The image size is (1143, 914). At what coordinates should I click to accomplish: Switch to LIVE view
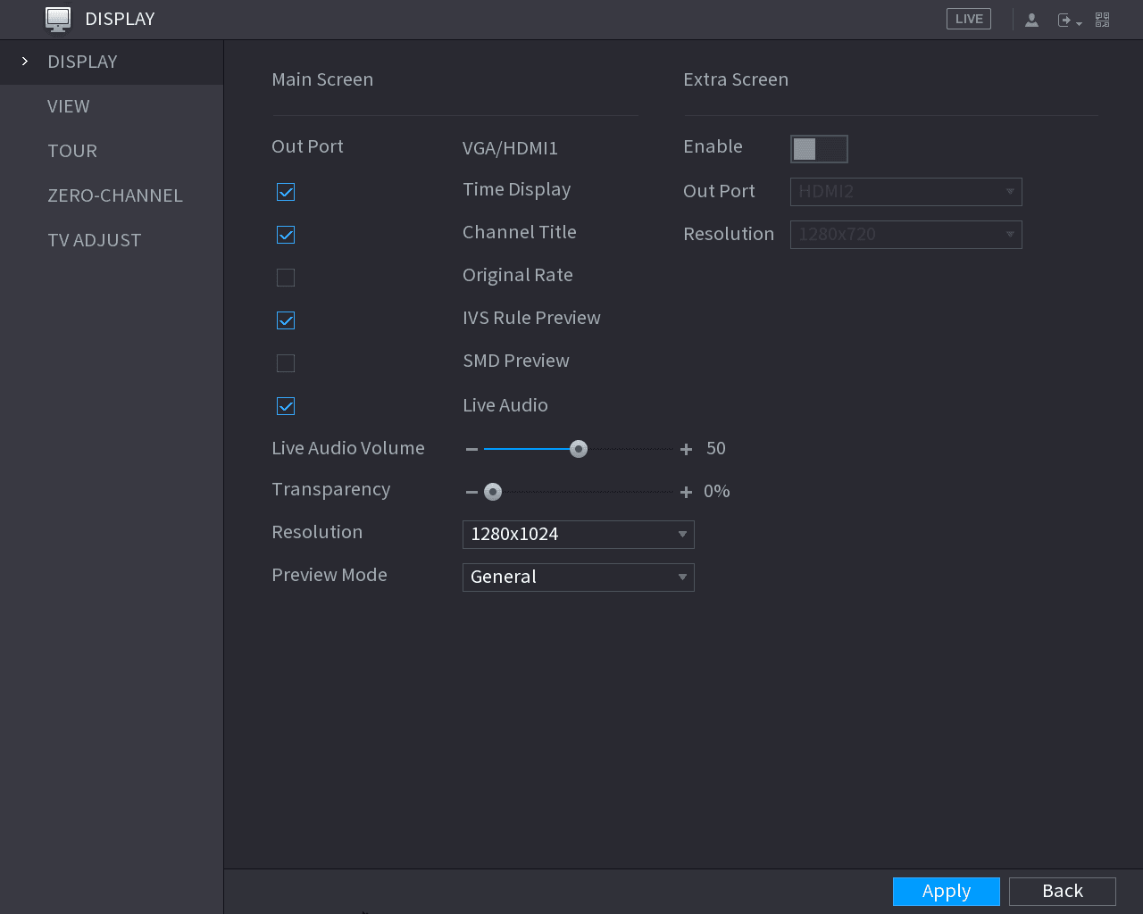(x=969, y=19)
